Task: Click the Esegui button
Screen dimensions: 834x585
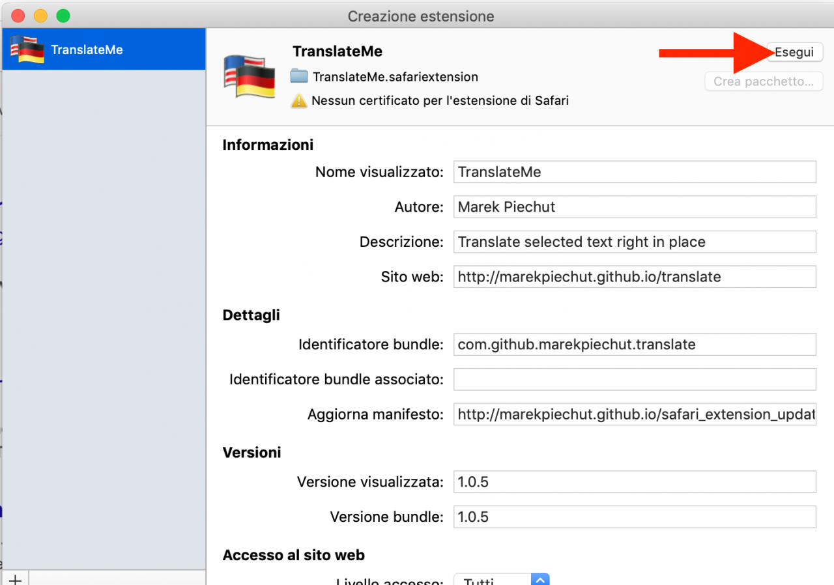Action: pos(794,52)
